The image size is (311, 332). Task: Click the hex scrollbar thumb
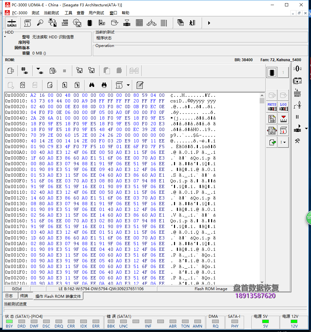coord(262,101)
